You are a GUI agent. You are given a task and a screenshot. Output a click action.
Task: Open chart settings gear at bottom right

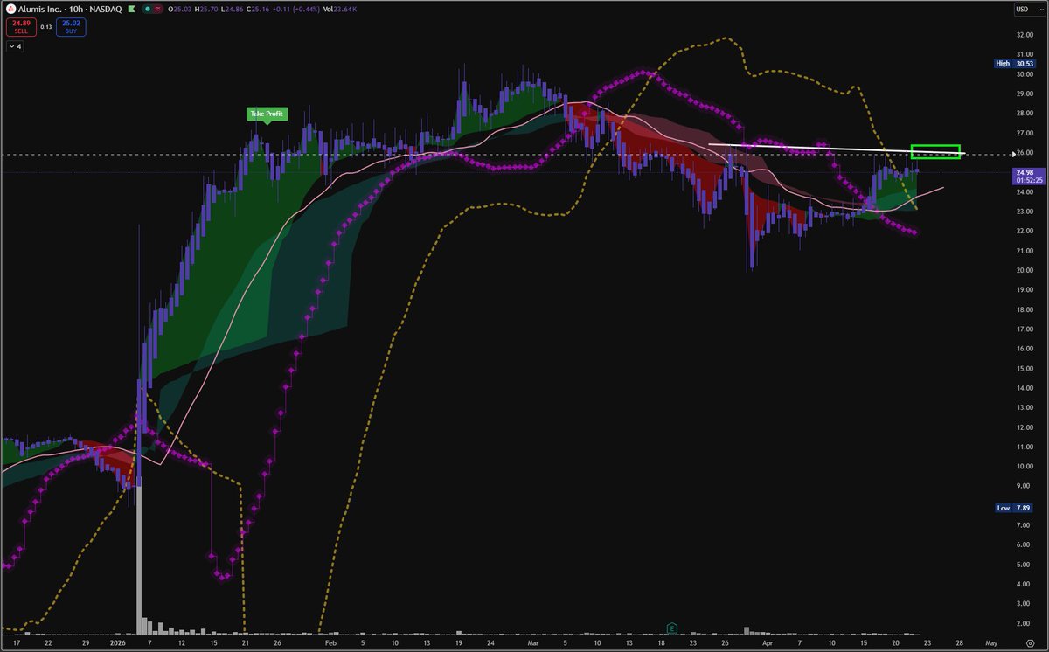1031,642
